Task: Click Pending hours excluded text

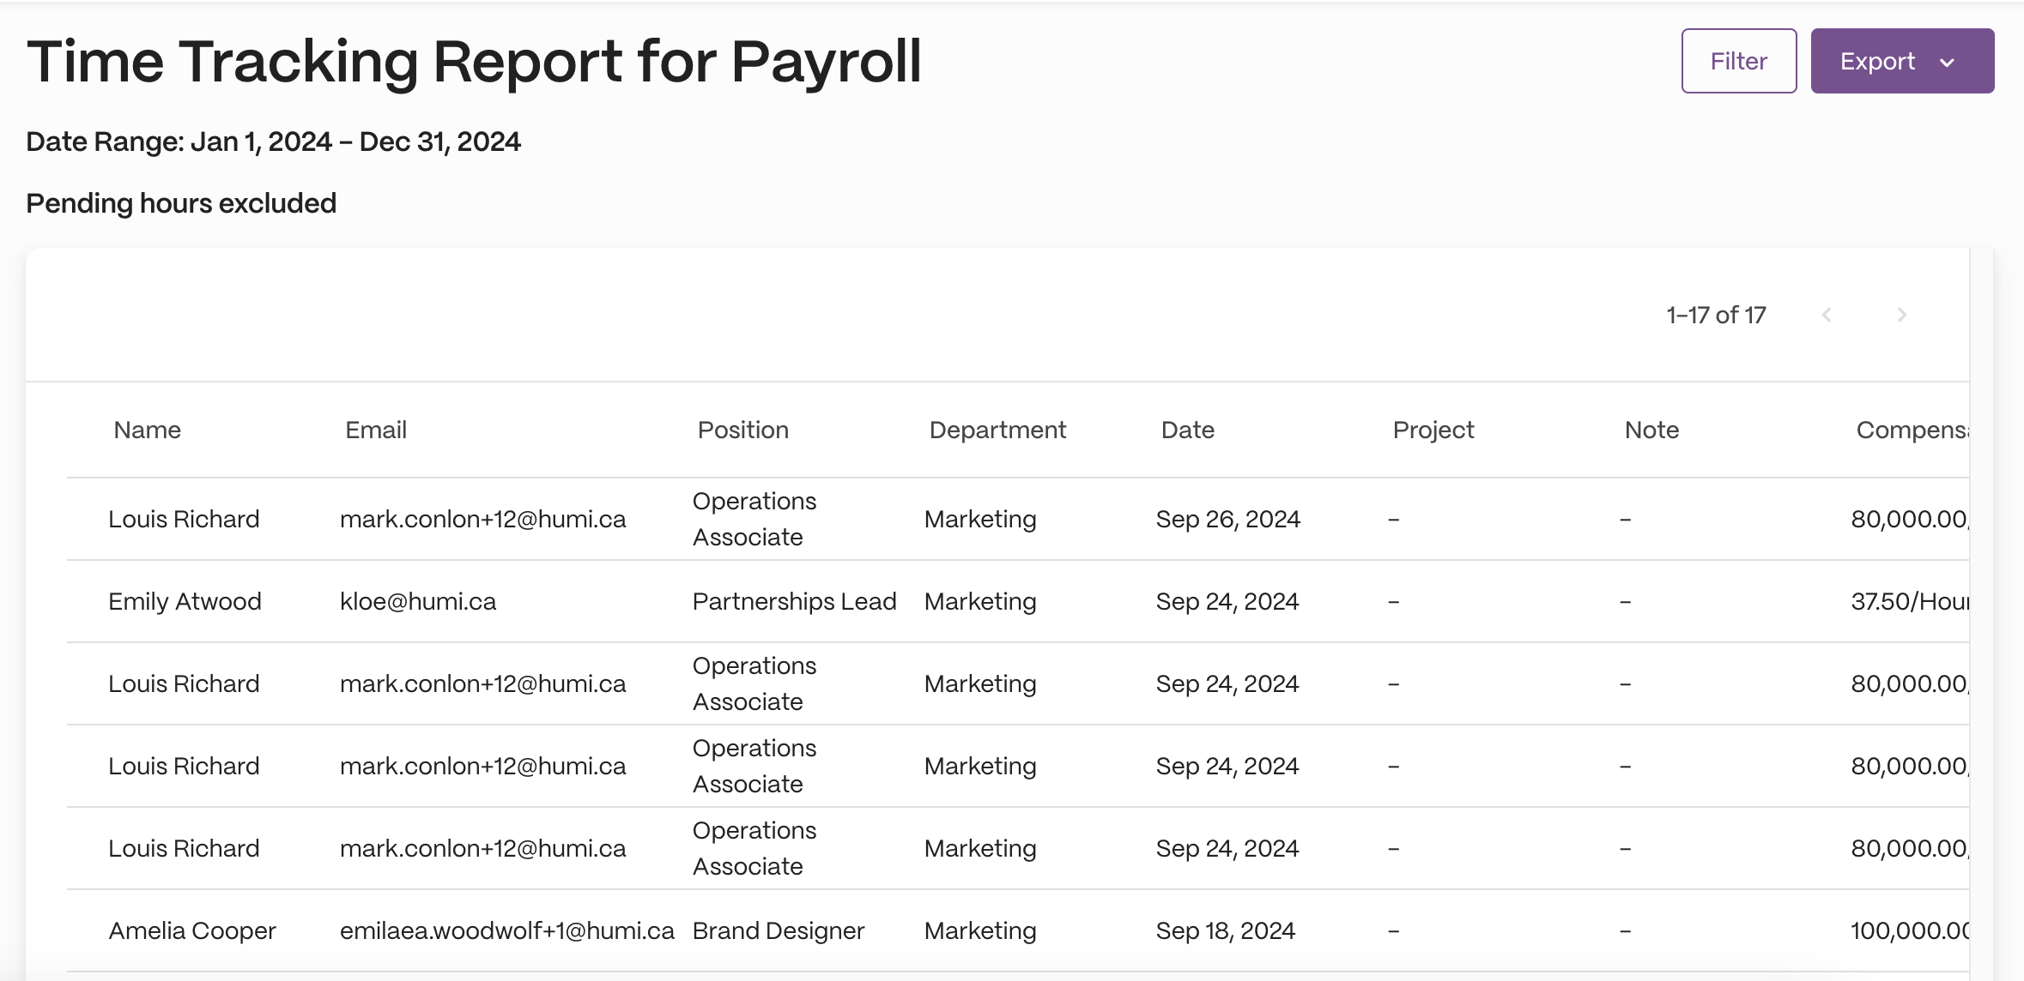Action: [181, 203]
